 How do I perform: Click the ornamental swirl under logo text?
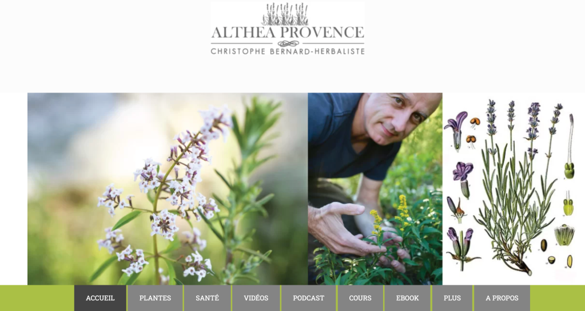(x=288, y=43)
